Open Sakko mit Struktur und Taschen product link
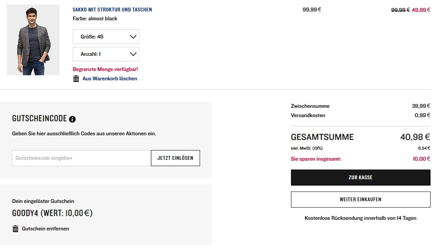The height and width of the screenshot is (249, 439). (112, 9)
